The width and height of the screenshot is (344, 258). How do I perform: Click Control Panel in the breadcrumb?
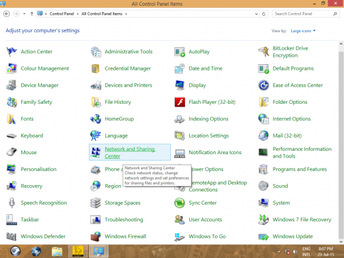click(x=62, y=14)
